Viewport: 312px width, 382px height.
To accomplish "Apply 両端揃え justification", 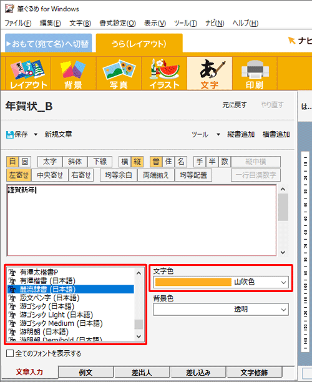I will click(x=156, y=175).
